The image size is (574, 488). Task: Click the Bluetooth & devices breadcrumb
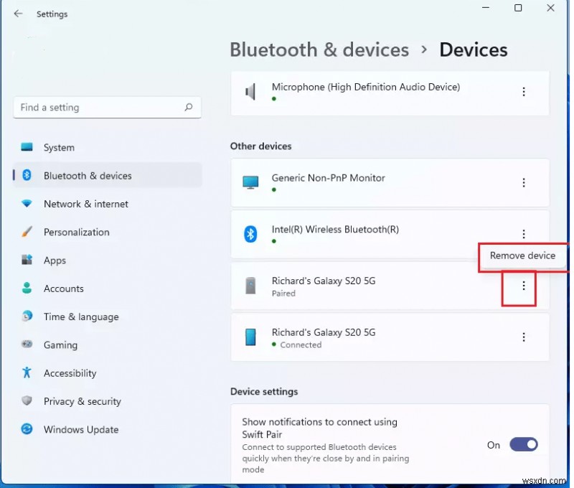319,50
